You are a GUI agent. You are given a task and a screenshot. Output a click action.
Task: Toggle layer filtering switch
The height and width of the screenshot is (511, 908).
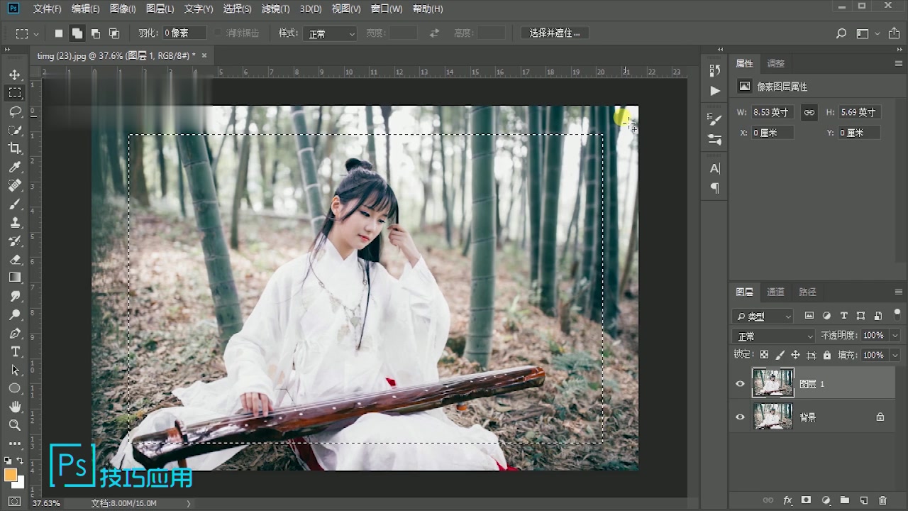point(897,314)
